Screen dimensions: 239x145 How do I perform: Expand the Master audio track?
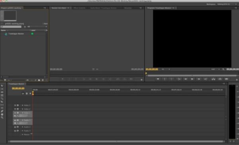click(x=23, y=135)
